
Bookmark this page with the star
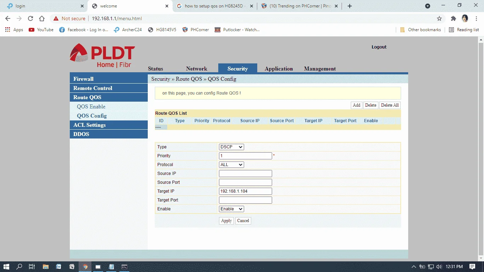pos(439,18)
